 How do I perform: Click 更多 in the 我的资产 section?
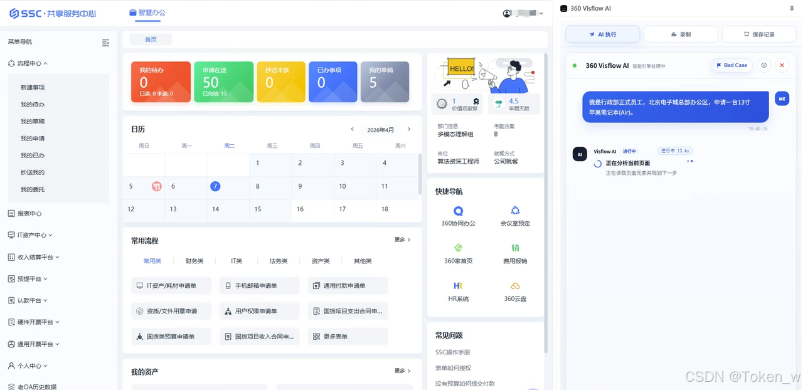coord(403,371)
